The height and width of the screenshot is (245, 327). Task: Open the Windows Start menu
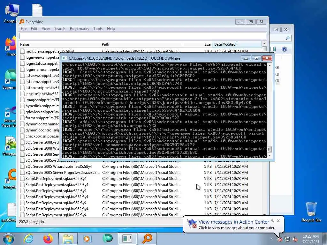click(9, 239)
